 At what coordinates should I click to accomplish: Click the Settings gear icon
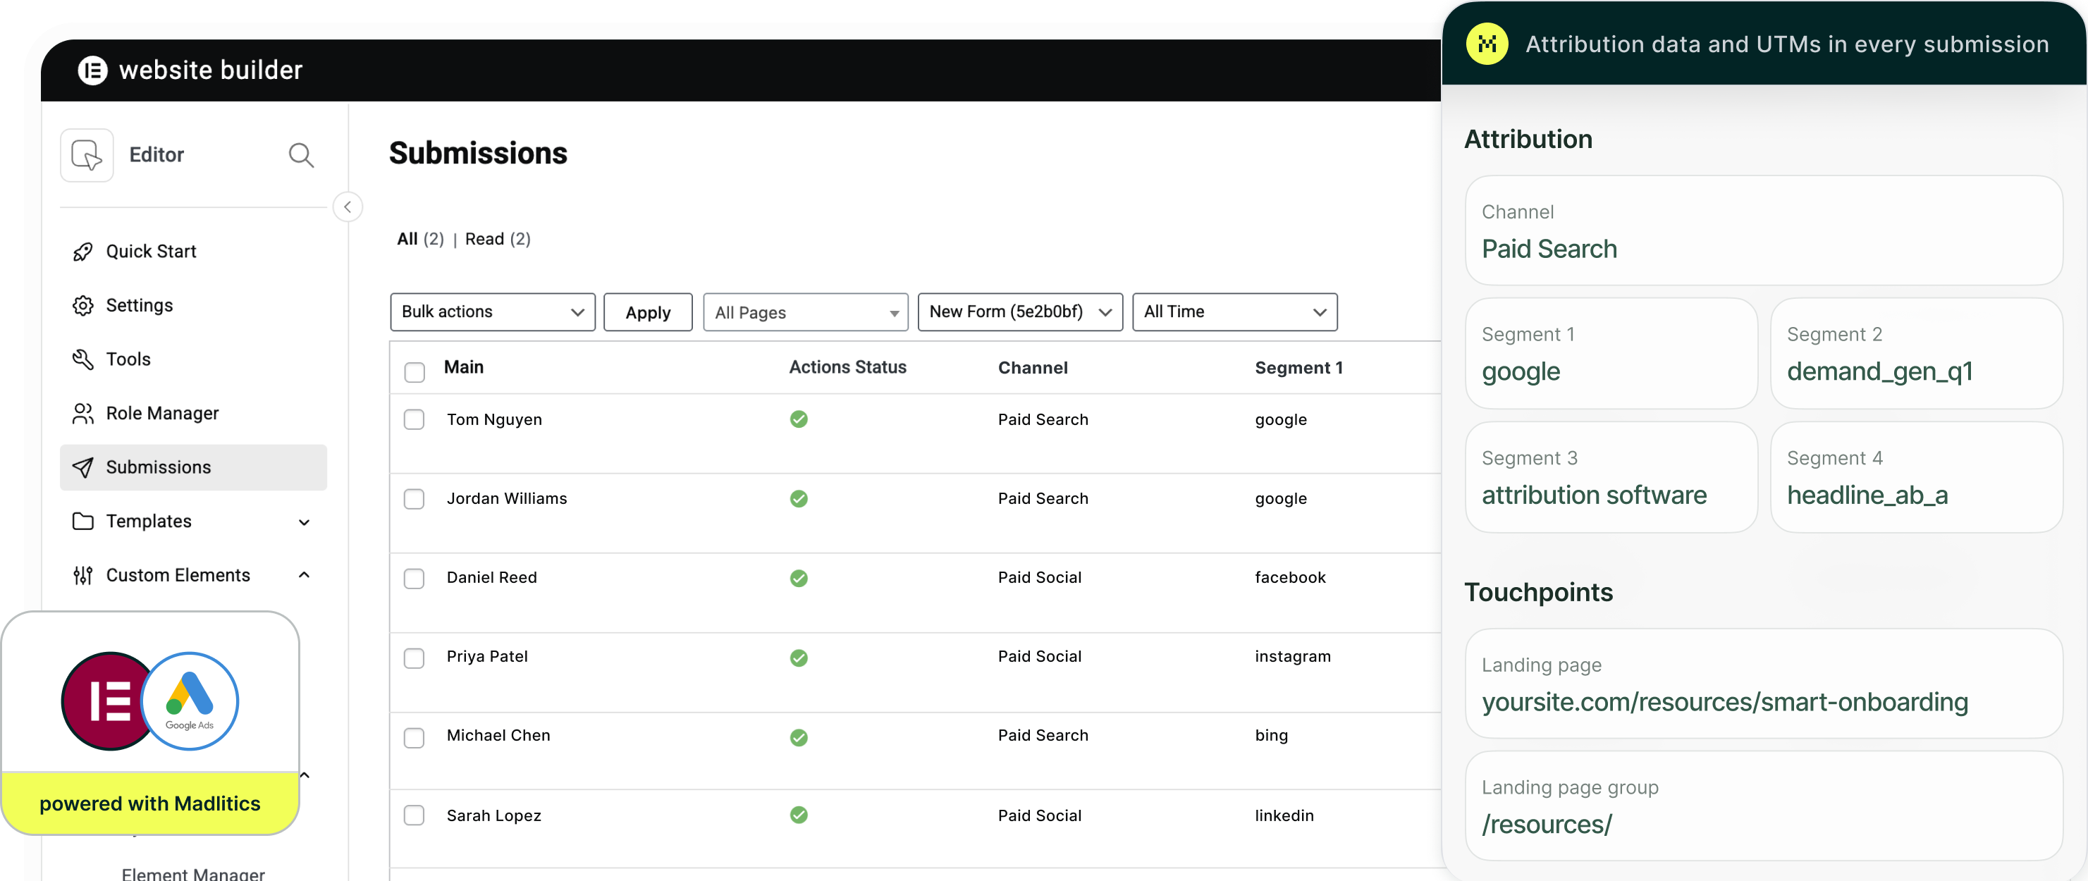click(x=82, y=306)
